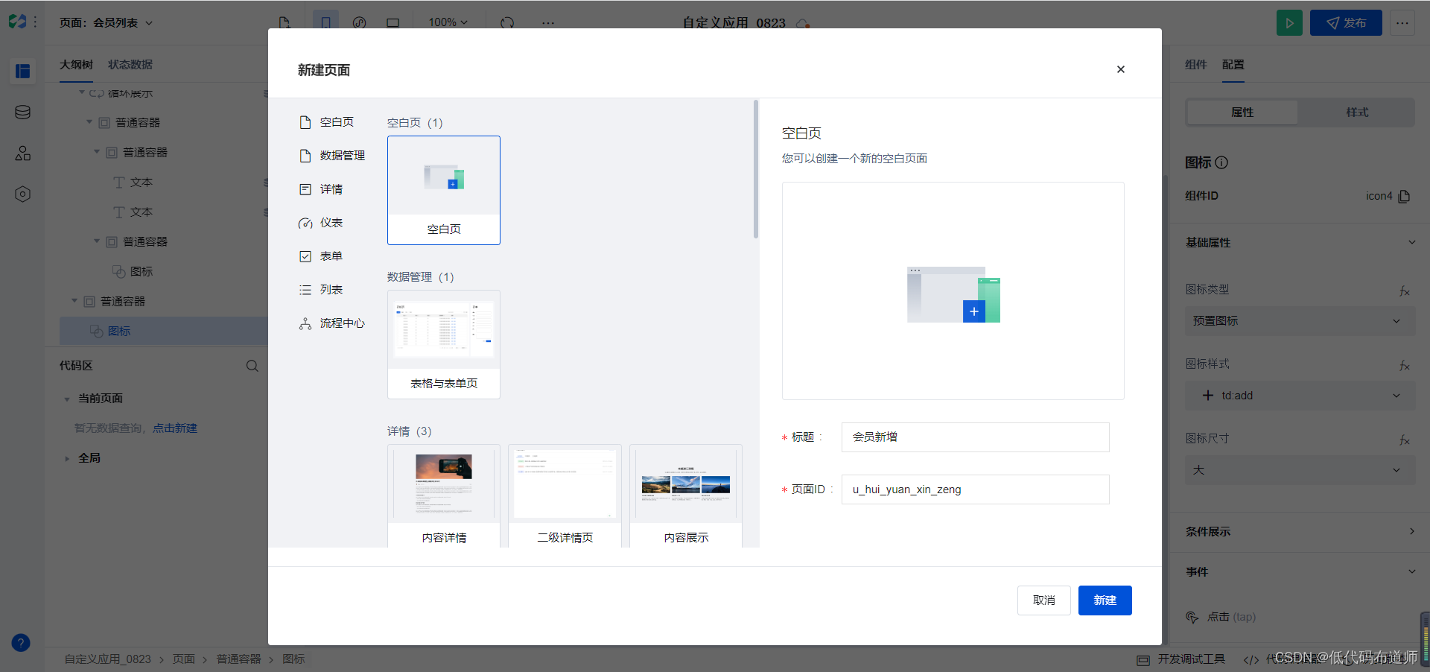
Task: Open the td:add icon style dropdown
Action: 1300,396
